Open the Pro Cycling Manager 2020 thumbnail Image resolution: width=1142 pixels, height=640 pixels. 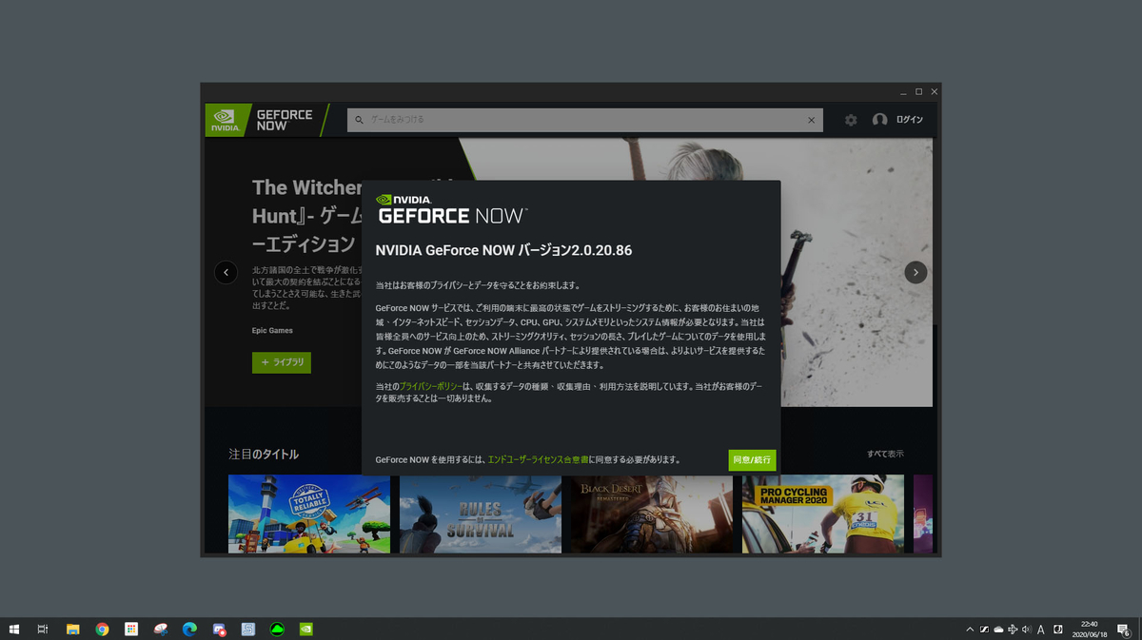click(823, 514)
